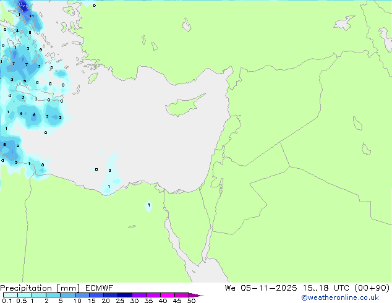Click the small rain patch labeled 1 over Egypt
Viewport: 392px width, 303px height.
coord(149,206)
